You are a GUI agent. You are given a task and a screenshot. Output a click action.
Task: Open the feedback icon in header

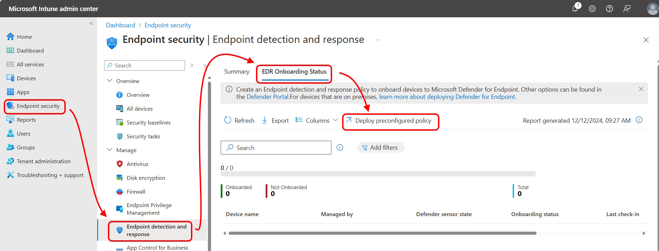tap(627, 9)
